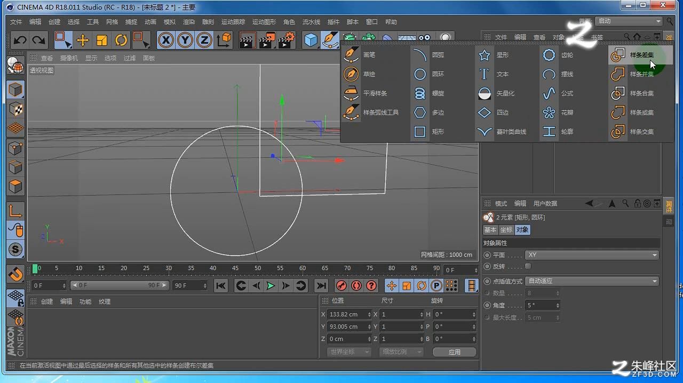Click the timeline preview range slider bar

(x=120, y=286)
